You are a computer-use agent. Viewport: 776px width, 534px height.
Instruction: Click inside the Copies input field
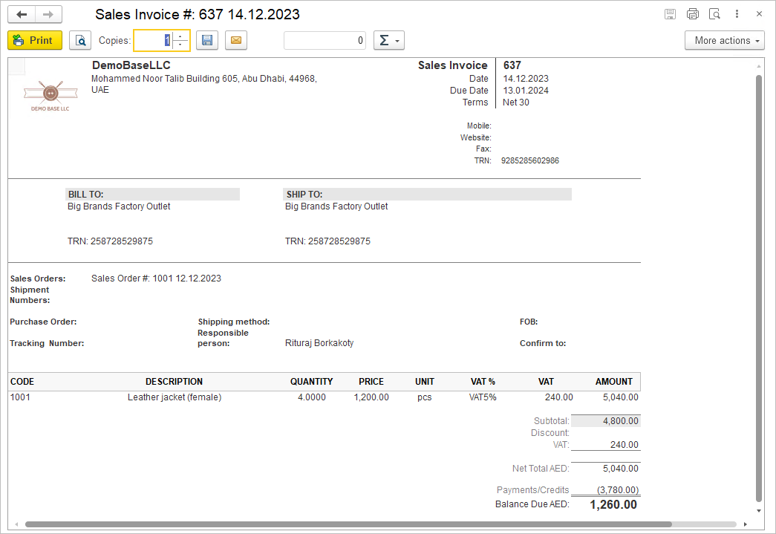point(152,40)
